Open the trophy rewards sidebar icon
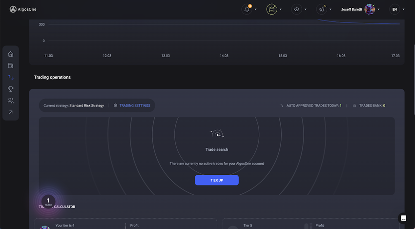The width and height of the screenshot is (415, 229). tap(11, 89)
